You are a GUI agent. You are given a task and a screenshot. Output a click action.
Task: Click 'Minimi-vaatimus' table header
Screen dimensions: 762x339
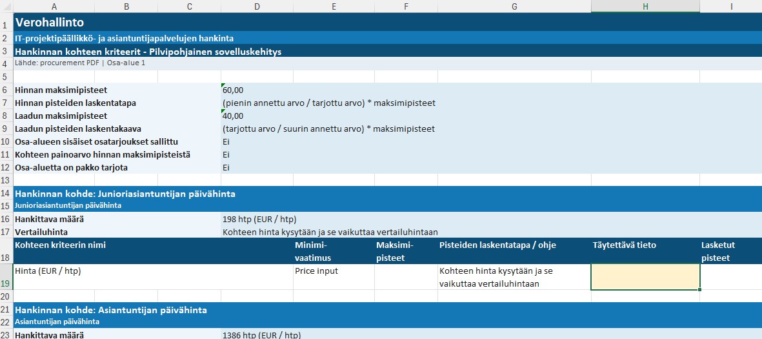point(334,251)
